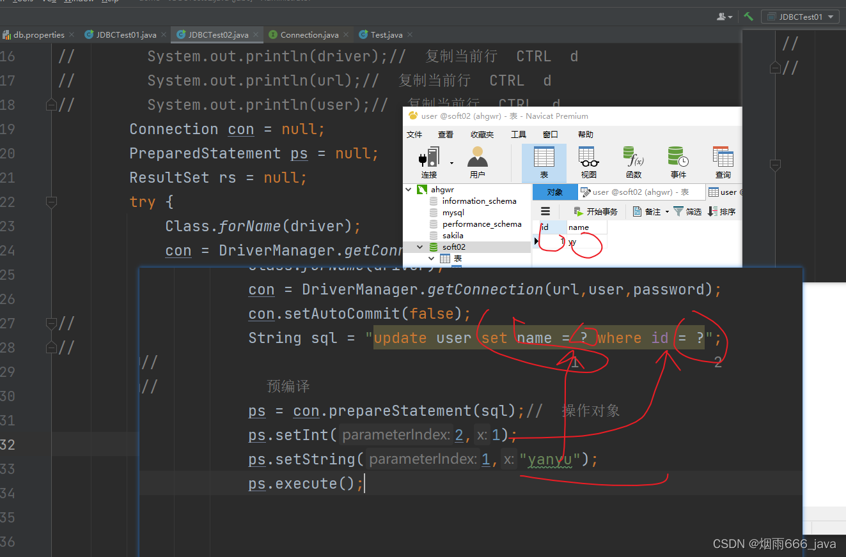Open the Navicat 连接 connection tool

[429, 163]
